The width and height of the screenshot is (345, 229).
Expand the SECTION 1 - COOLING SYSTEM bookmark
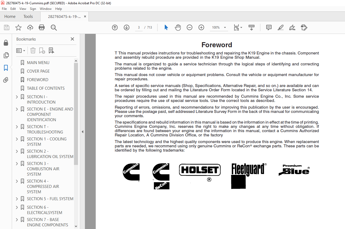(x=17, y=139)
